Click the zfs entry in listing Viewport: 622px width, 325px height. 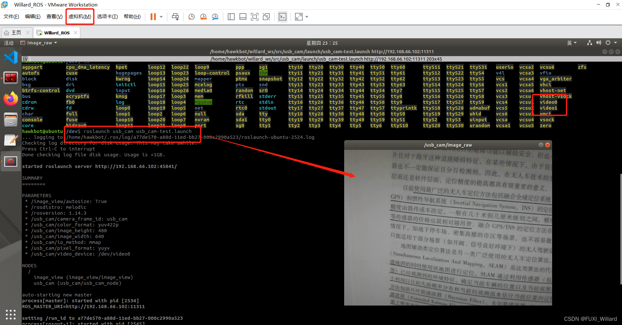[x=582, y=67]
